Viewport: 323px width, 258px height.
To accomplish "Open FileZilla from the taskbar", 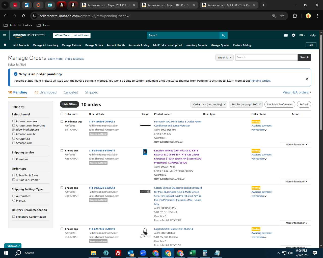I will pyautogui.click(x=118, y=253).
